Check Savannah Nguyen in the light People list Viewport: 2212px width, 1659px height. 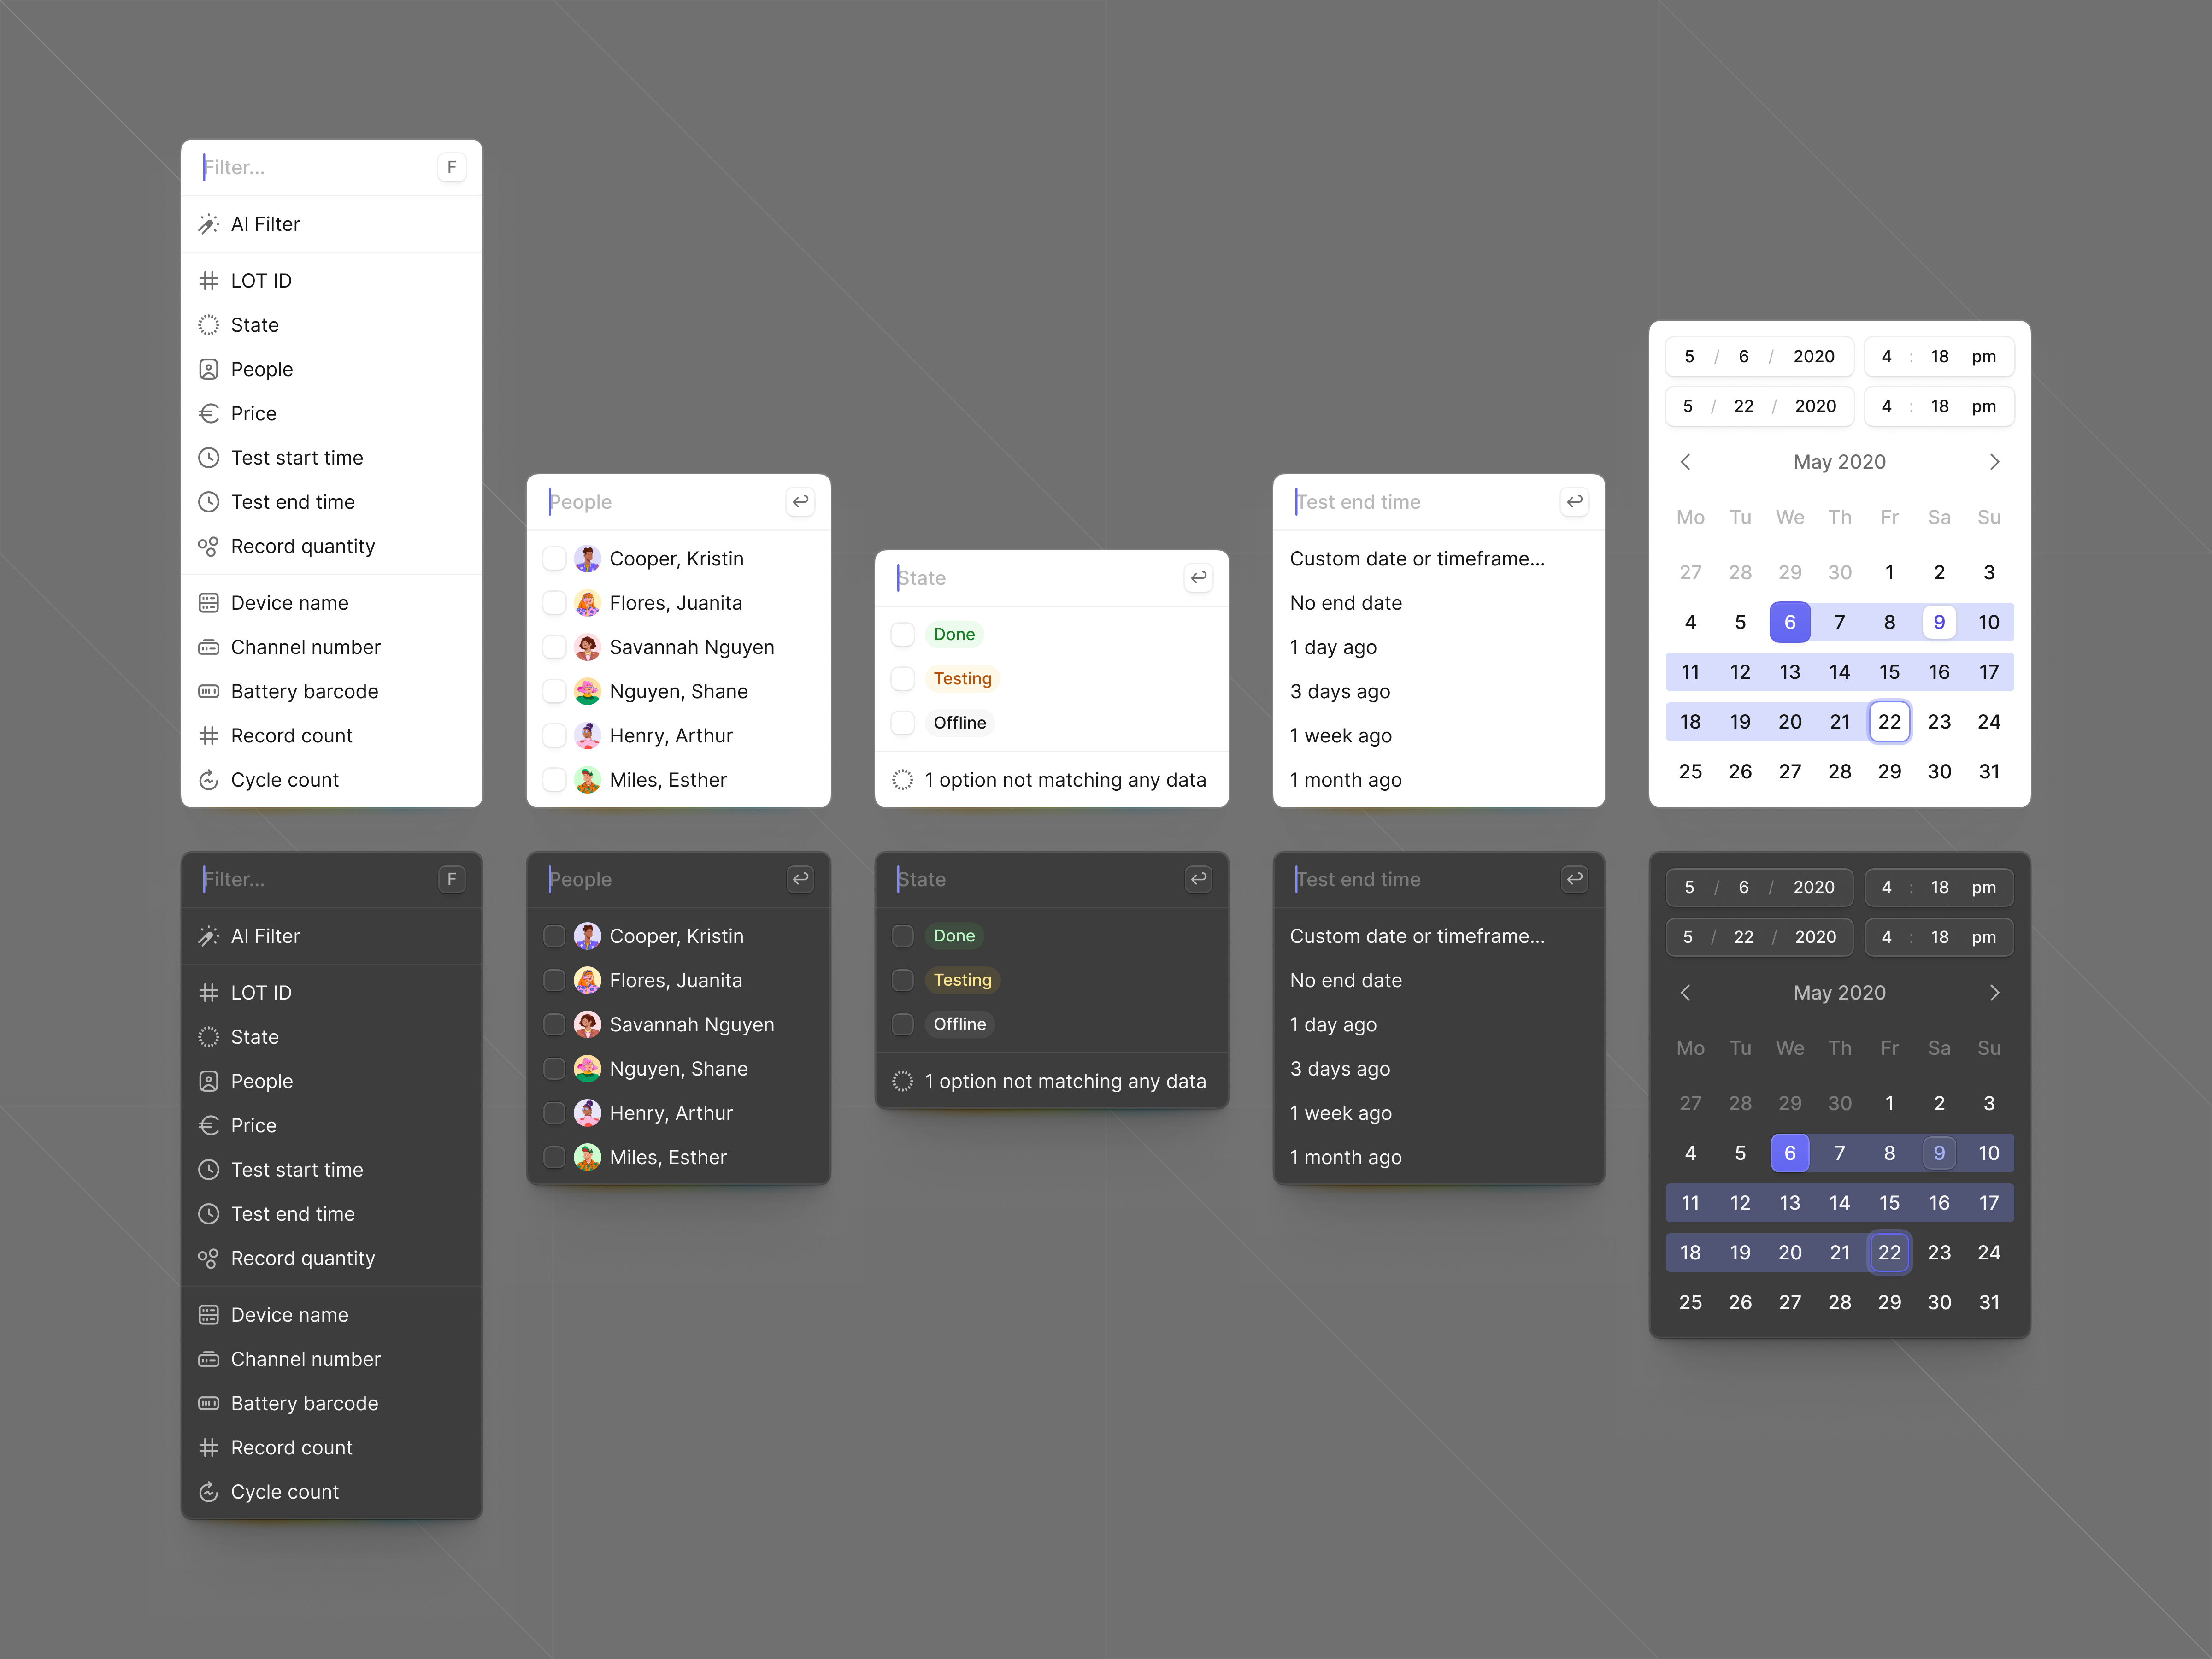554,647
